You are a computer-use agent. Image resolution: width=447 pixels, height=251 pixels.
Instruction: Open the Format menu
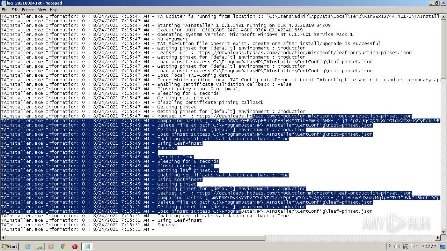point(28,10)
